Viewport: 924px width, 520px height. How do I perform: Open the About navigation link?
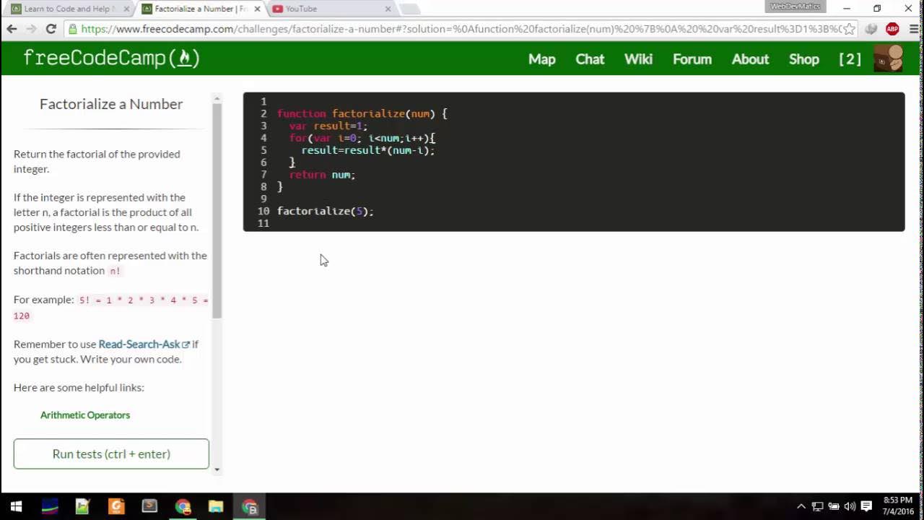pos(750,59)
